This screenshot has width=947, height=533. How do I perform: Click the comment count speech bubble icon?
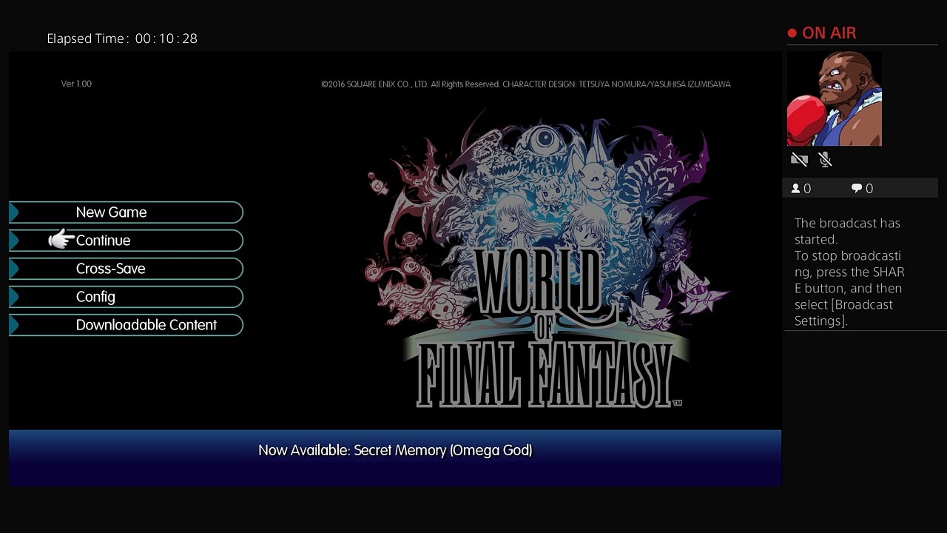pyautogui.click(x=857, y=189)
